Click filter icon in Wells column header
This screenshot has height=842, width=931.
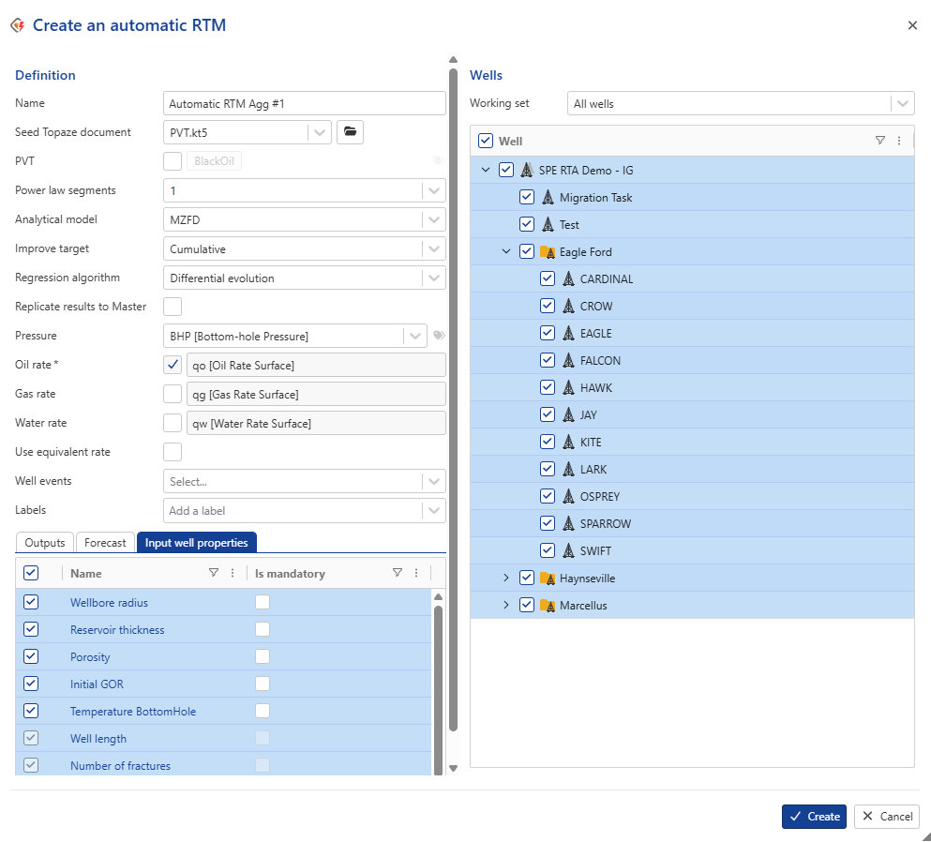tap(879, 141)
